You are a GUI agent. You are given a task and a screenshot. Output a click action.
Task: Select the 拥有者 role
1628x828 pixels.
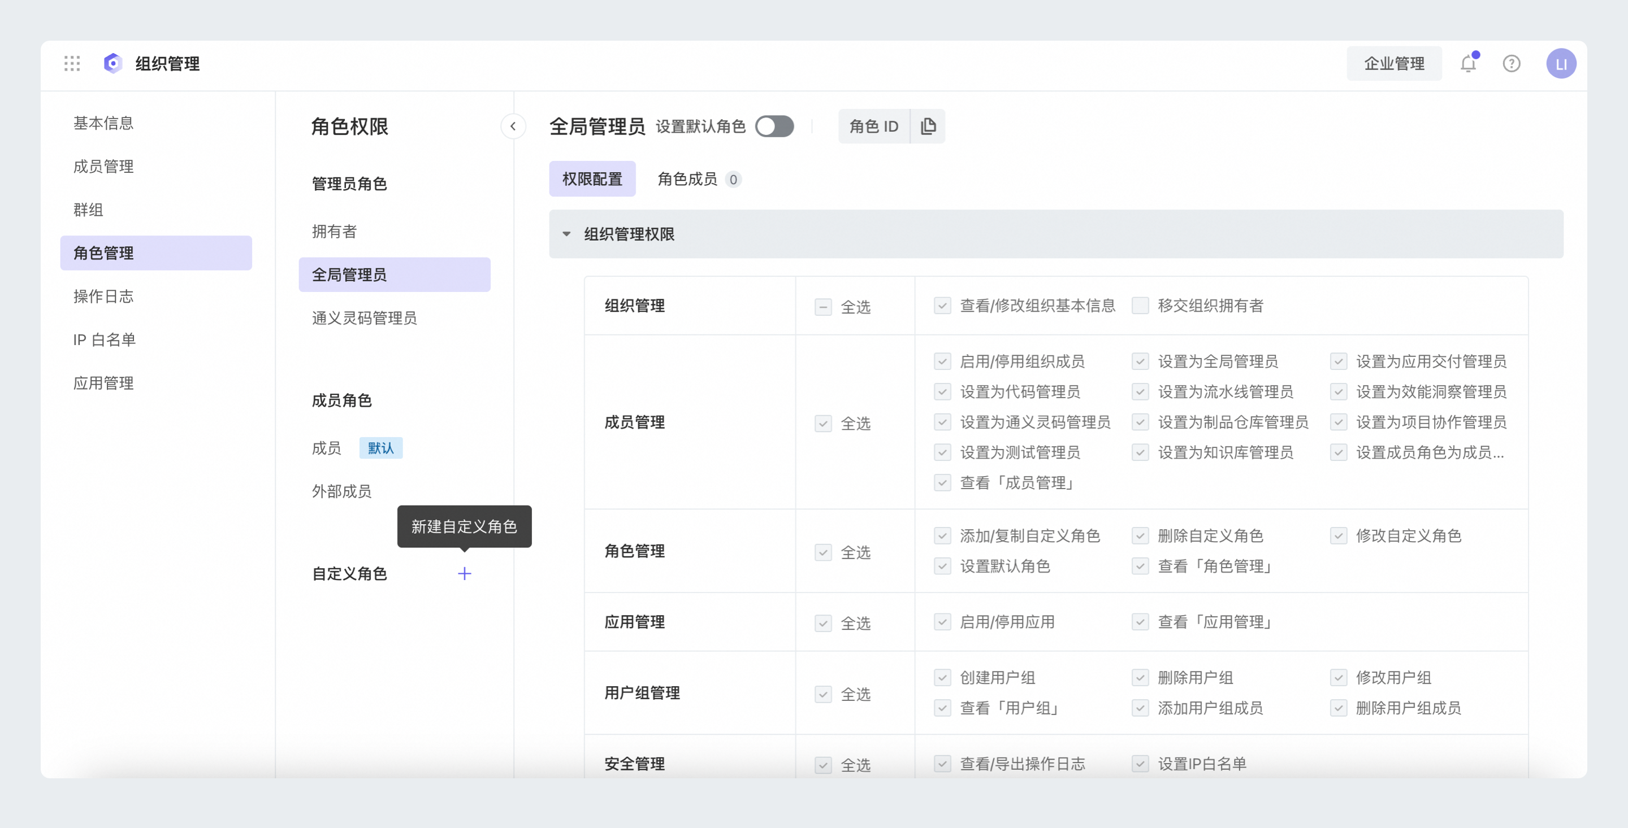pyautogui.click(x=395, y=231)
